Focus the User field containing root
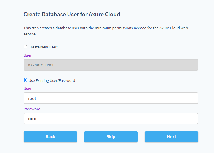The width and height of the screenshot is (214, 153). coord(111,98)
